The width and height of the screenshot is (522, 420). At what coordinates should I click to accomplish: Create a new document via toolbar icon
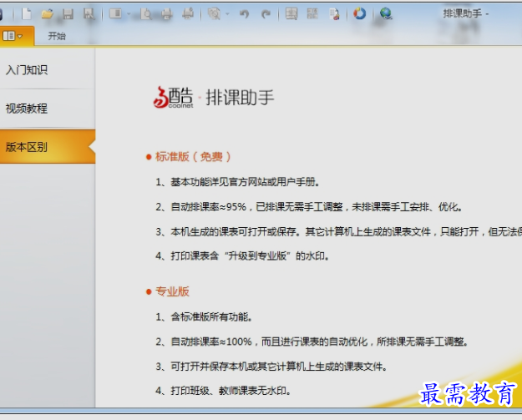tap(26, 14)
